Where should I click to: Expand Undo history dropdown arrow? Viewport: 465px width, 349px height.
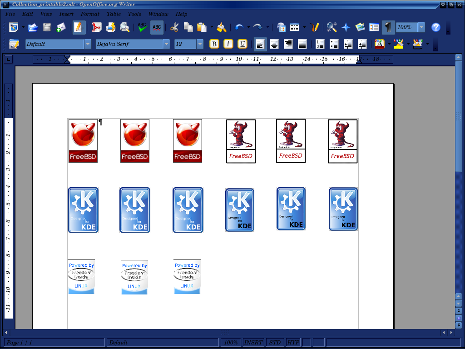click(248, 27)
